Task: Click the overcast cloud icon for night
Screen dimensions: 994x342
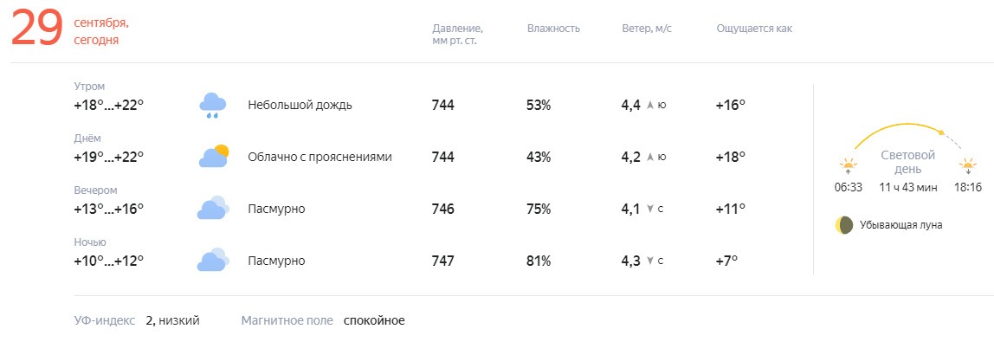Action: (x=213, y=261)
